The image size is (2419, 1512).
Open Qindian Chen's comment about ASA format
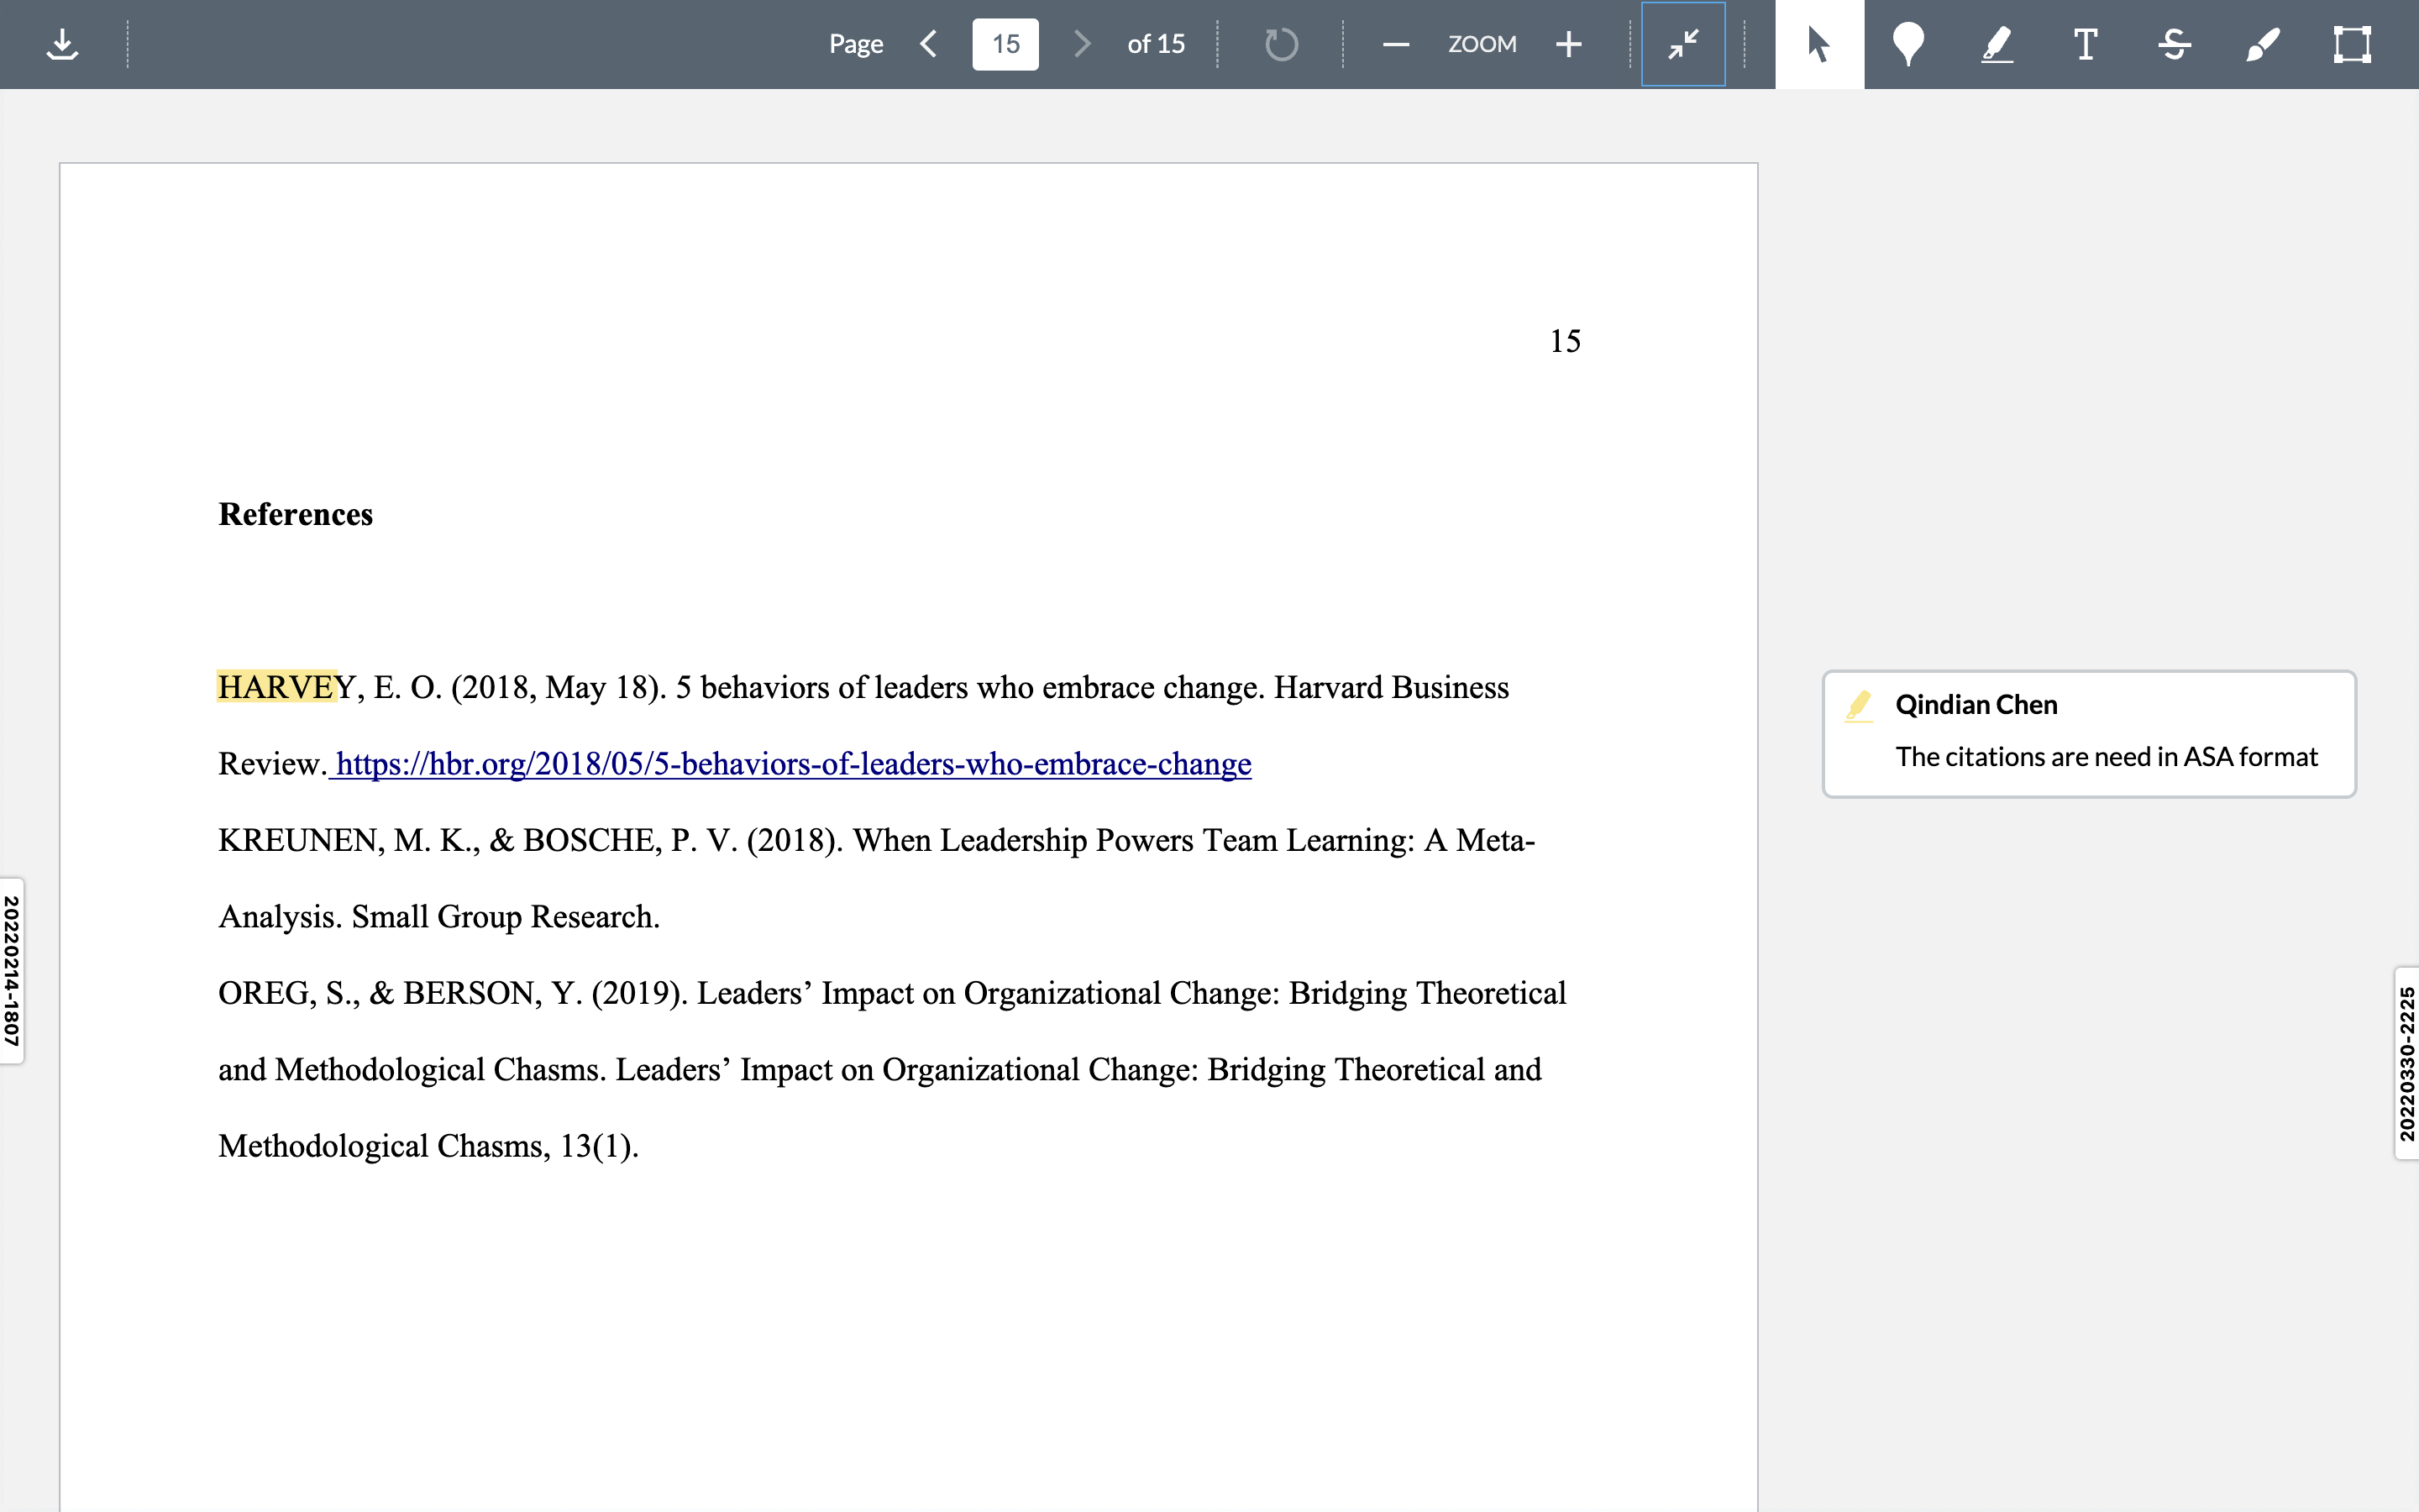click(2089, 733)
